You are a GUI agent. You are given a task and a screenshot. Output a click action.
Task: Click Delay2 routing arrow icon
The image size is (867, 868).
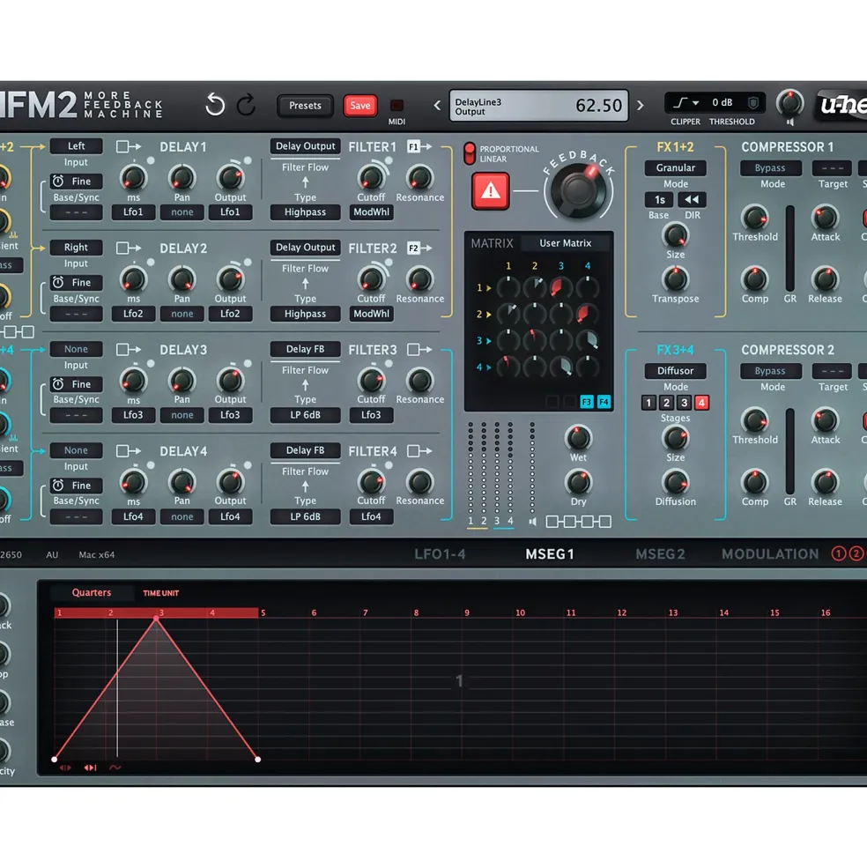[x=129, y=248]
